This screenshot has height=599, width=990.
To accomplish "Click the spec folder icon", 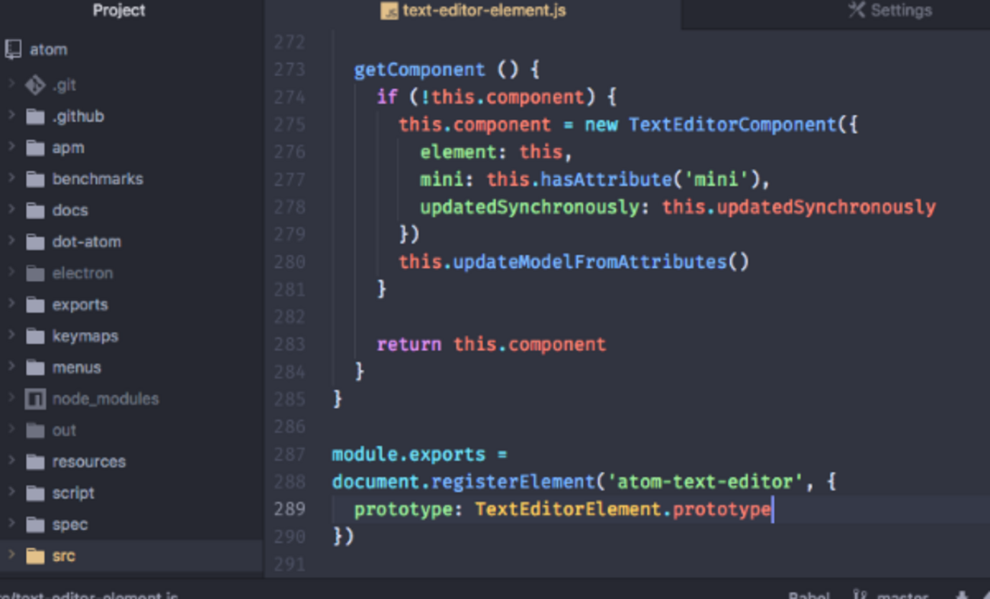I will [35, 525].
